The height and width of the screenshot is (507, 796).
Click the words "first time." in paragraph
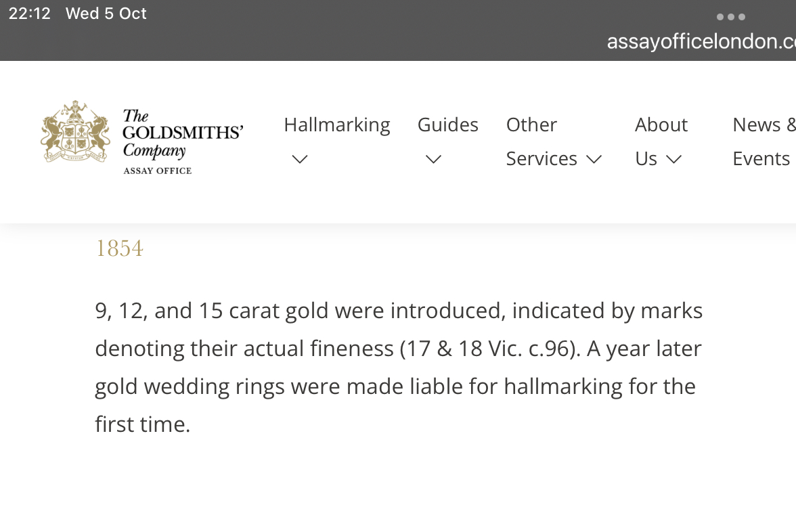click(x=143, y=424)
